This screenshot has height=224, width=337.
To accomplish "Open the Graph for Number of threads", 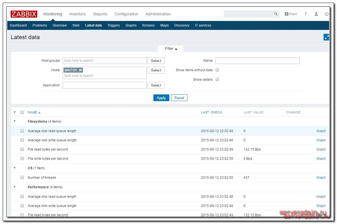I will (x=321, y=177).
